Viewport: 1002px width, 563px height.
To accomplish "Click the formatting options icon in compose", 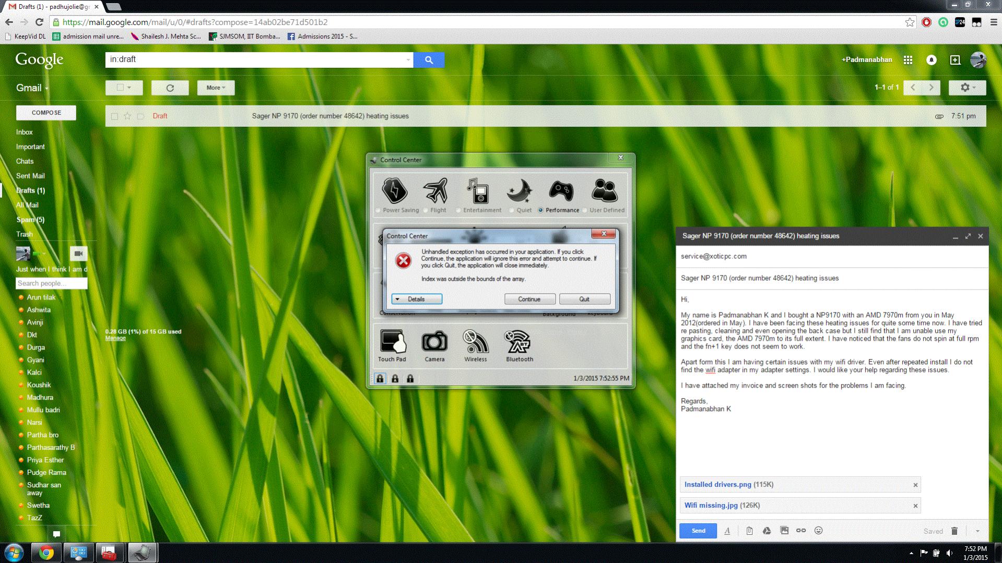I will pyautogui.click(x=727, y=531).
